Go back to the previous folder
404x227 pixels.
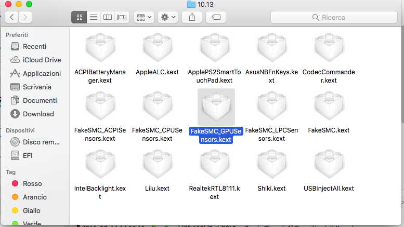12,17
